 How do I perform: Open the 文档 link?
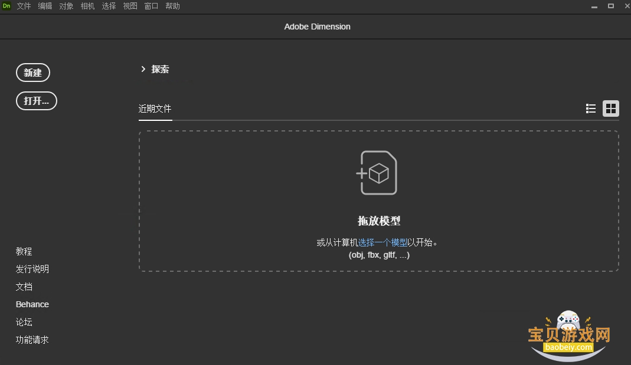[24, 287]
